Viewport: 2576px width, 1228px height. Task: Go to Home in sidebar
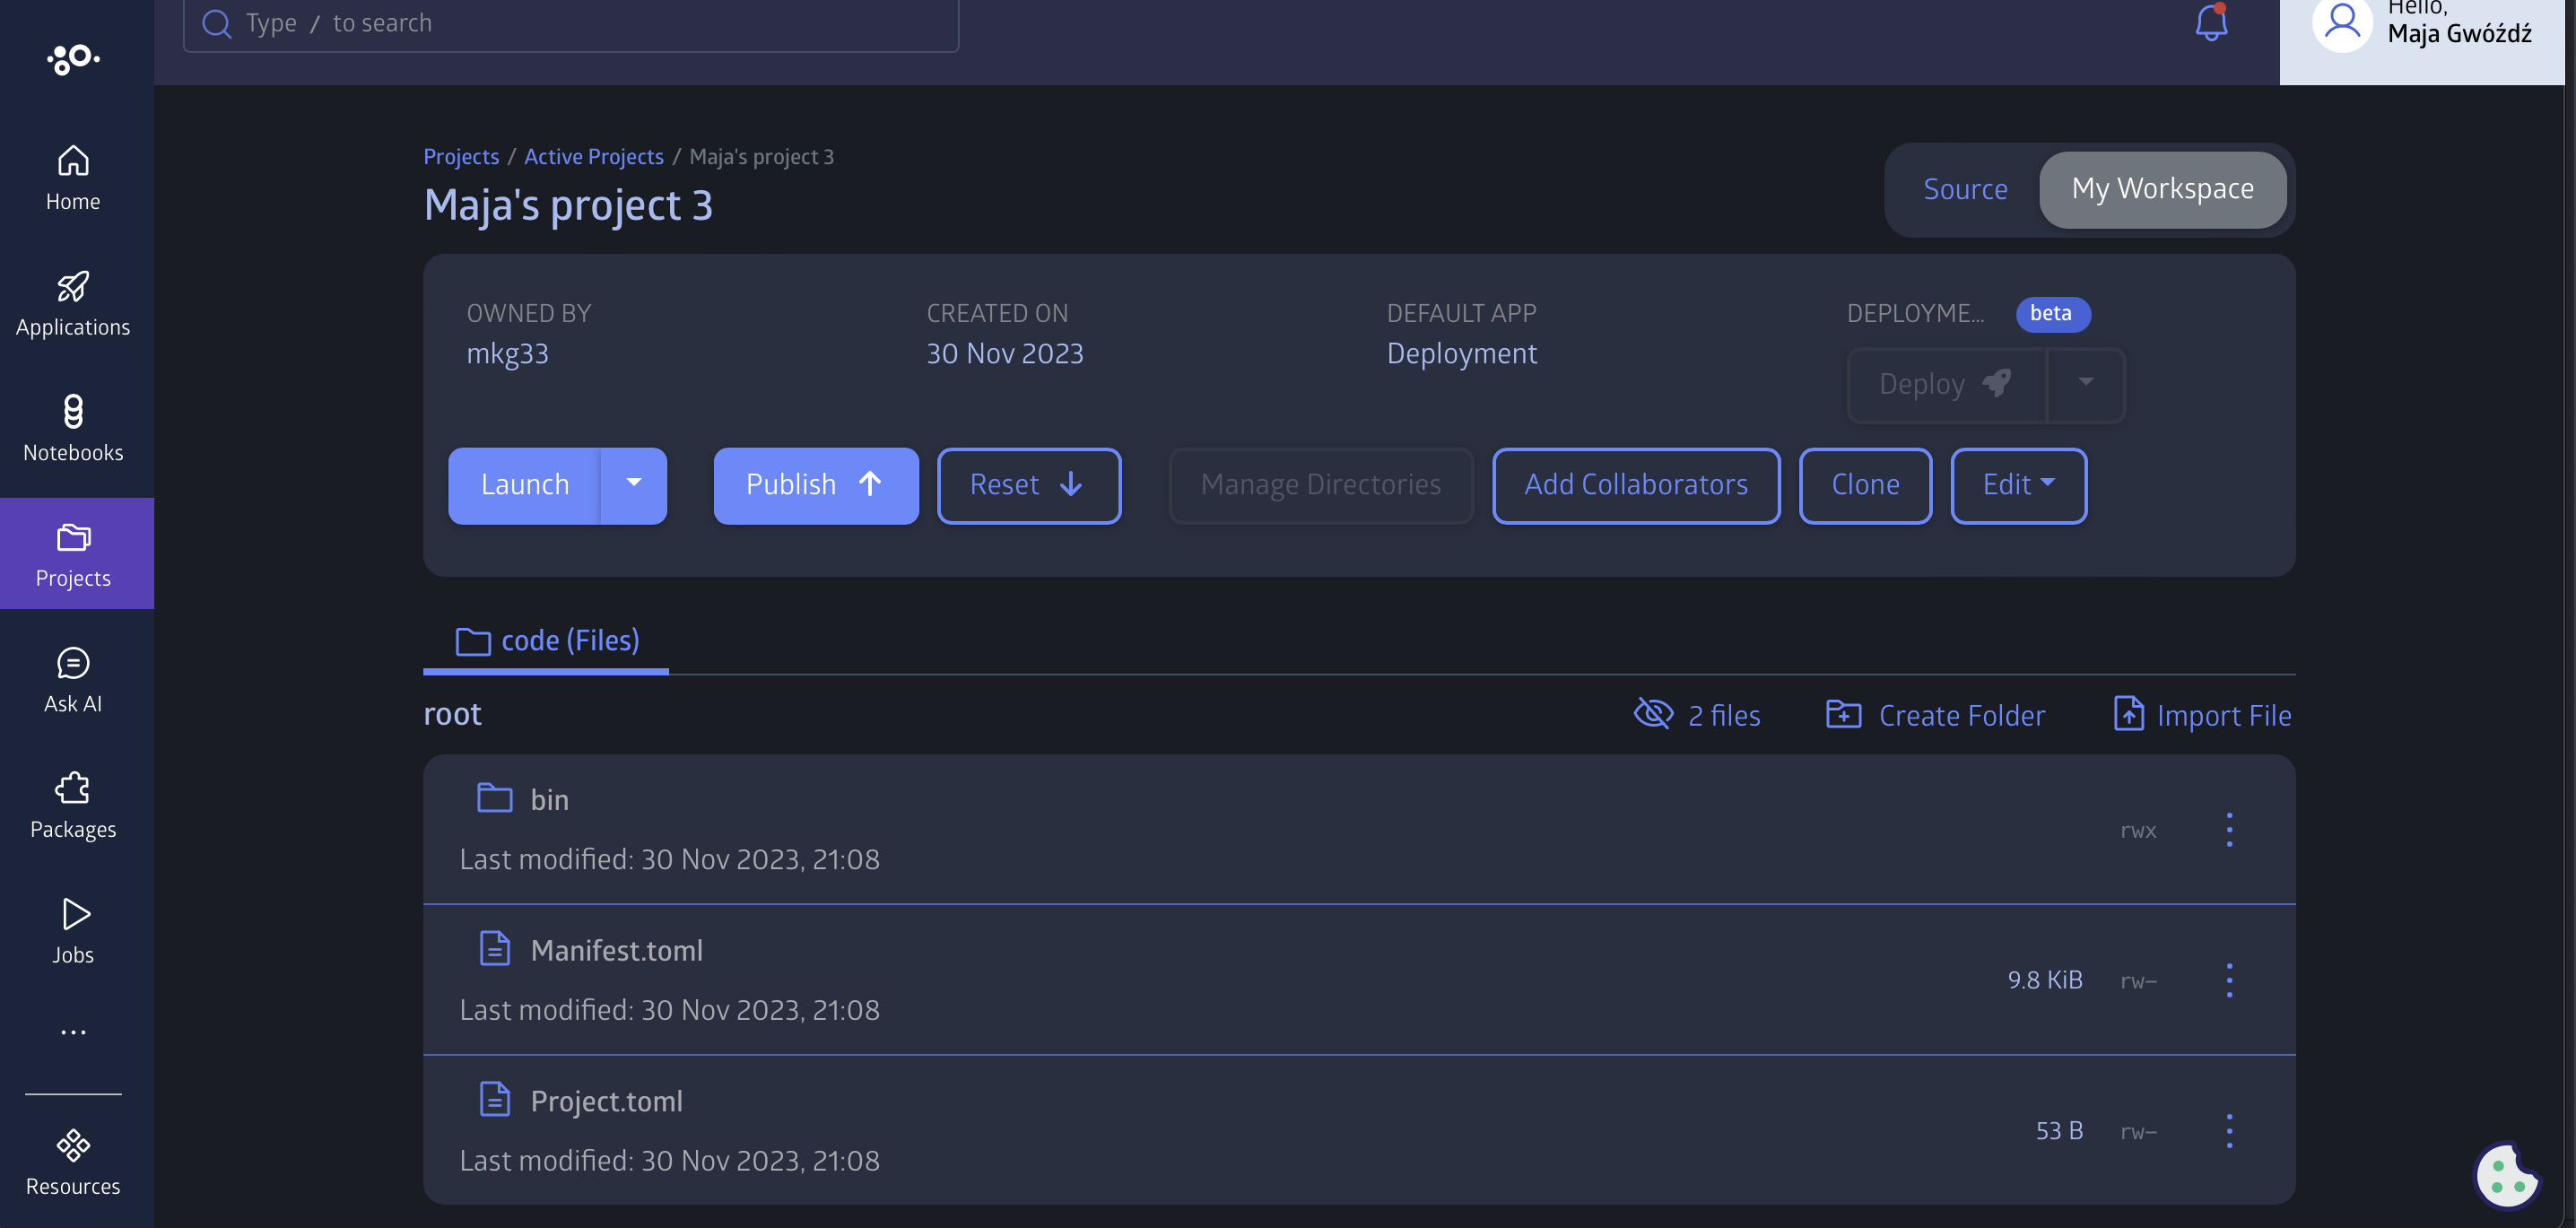pos(73,178)
